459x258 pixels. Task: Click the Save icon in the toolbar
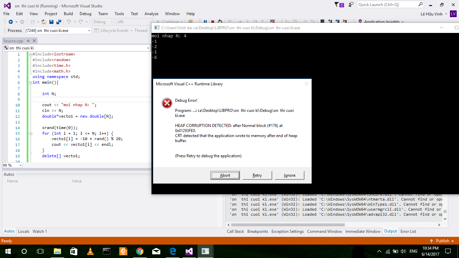[51, 22]
